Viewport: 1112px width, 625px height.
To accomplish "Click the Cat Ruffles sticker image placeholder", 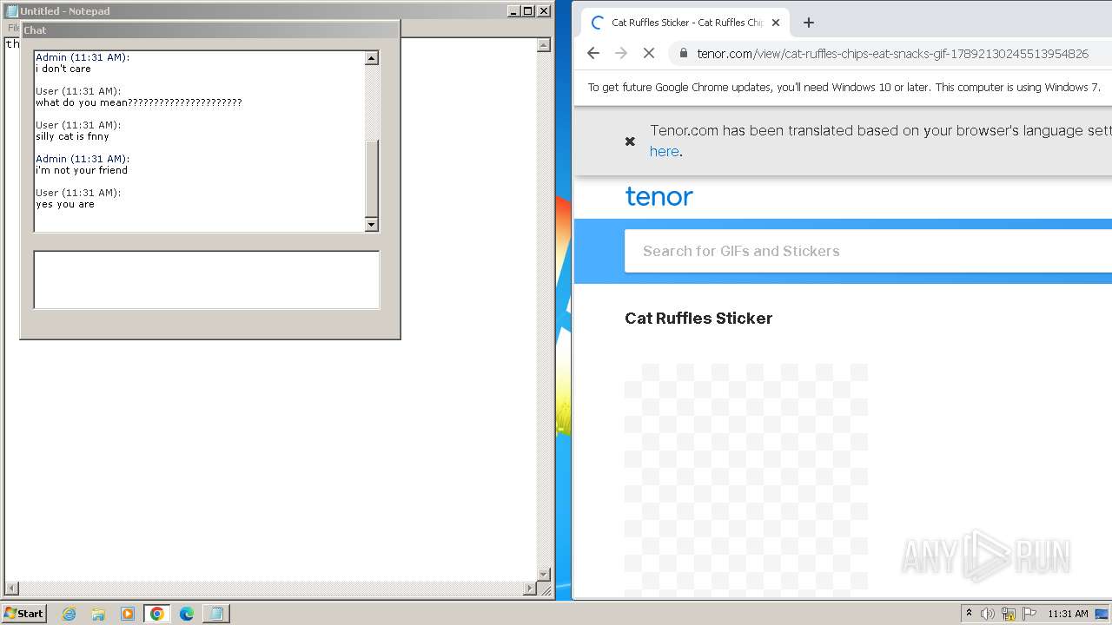I will coord(746,479).
